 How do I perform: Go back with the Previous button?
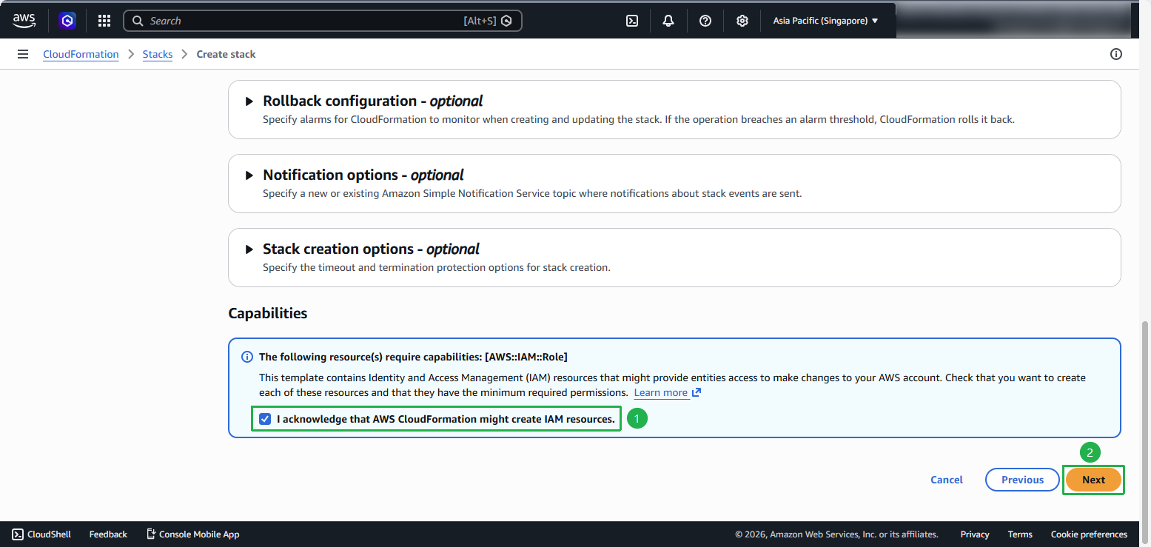click(1022, 480)
